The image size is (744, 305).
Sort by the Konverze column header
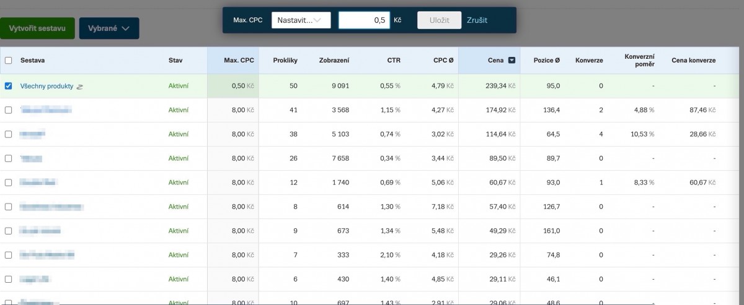point(589,61)
